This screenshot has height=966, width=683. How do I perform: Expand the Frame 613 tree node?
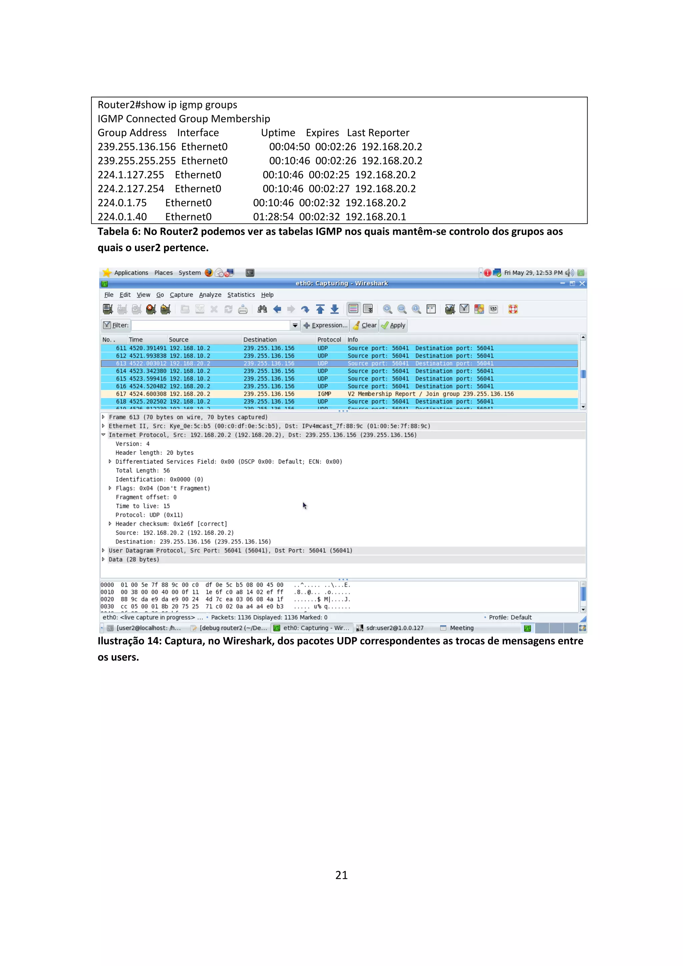pos(103,417)
